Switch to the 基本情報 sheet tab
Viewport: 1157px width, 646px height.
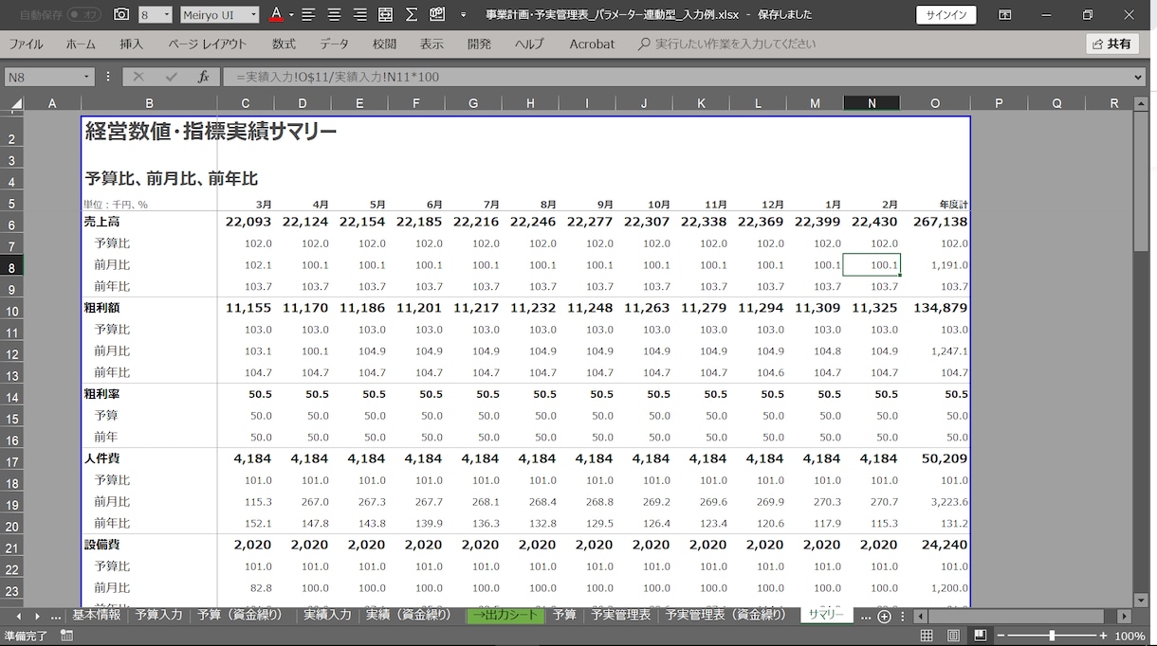click(96, 615)
